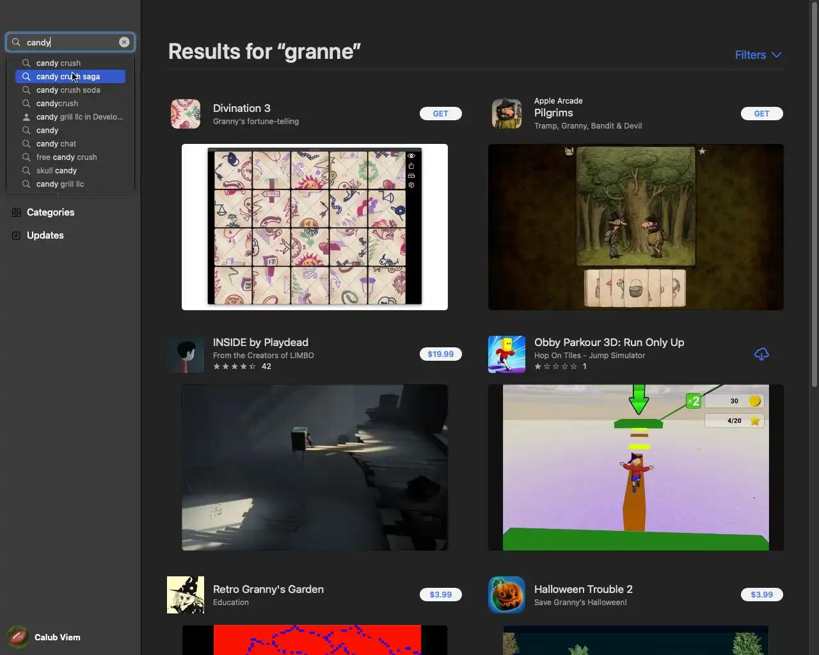Viewport: 819px width, 655px height.
Task: Open the Divination 3 app icon
Action: click(186, 114)
